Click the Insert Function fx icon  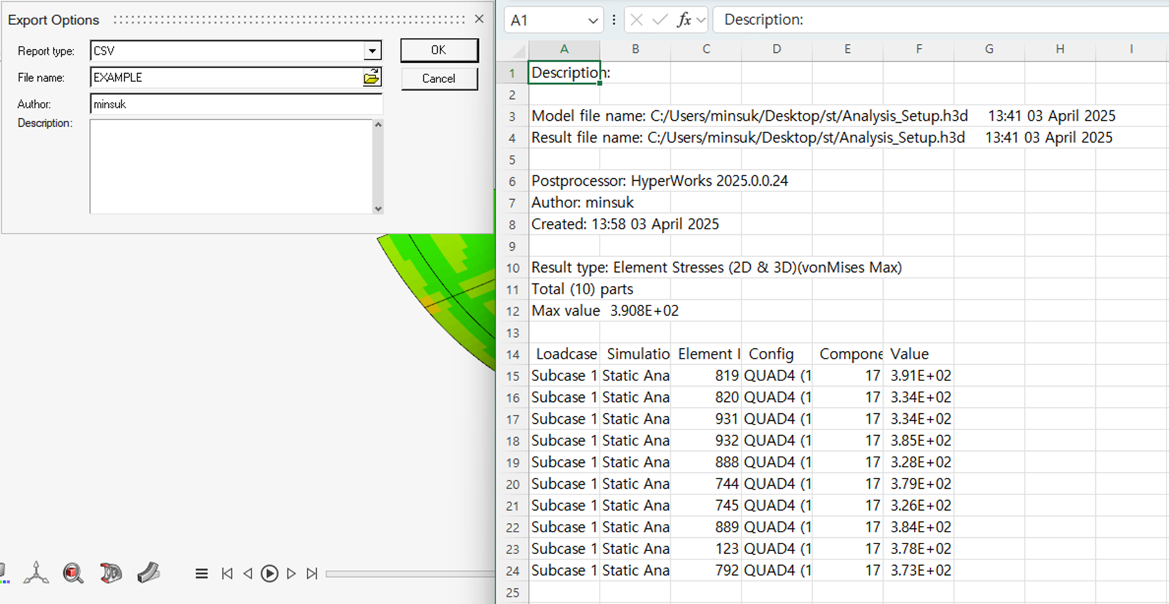684,20
